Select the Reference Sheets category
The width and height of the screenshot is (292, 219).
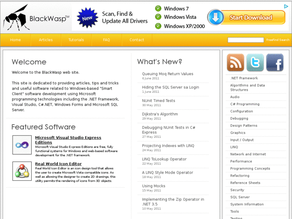tap(245, 183)
